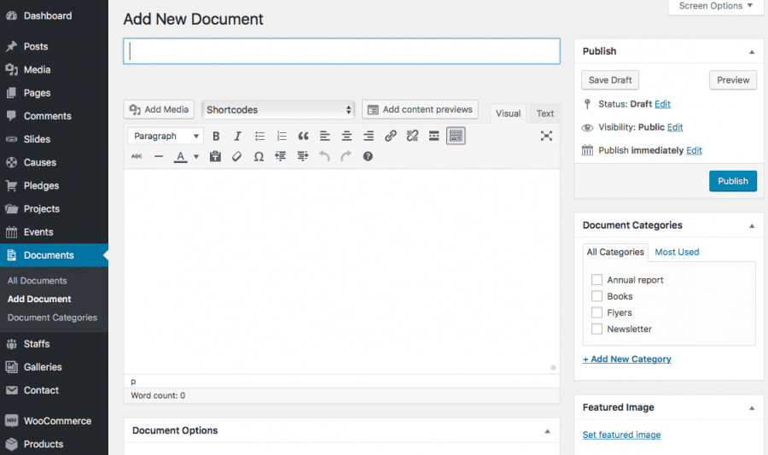Select the All Categories tab
Viewport: 768px width, 455px height.
(x=615, y=252)
